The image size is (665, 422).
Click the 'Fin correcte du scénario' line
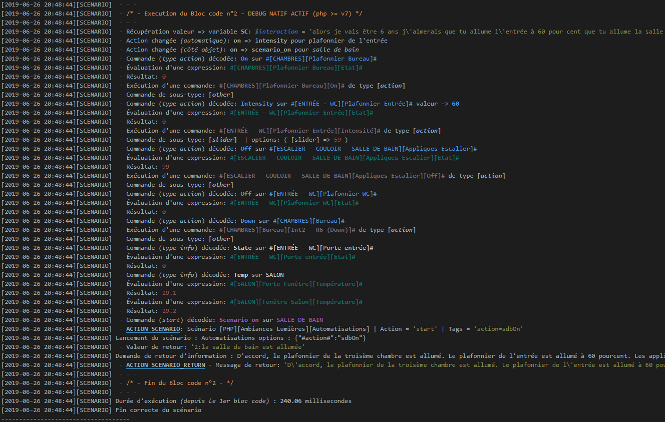tap(158, 410)
